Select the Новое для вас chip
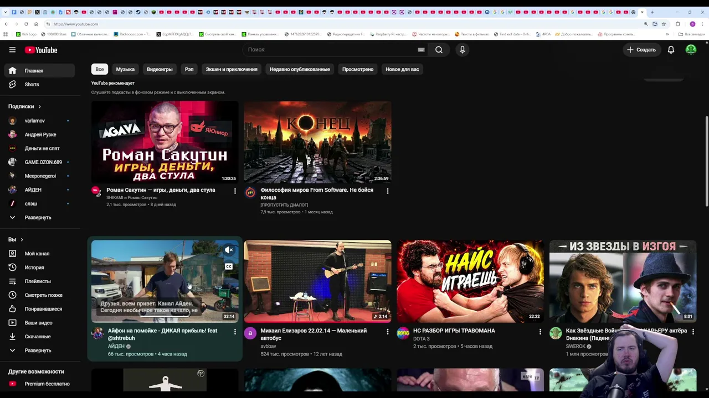This screenshot has width=709, height=398. point(402,69)
